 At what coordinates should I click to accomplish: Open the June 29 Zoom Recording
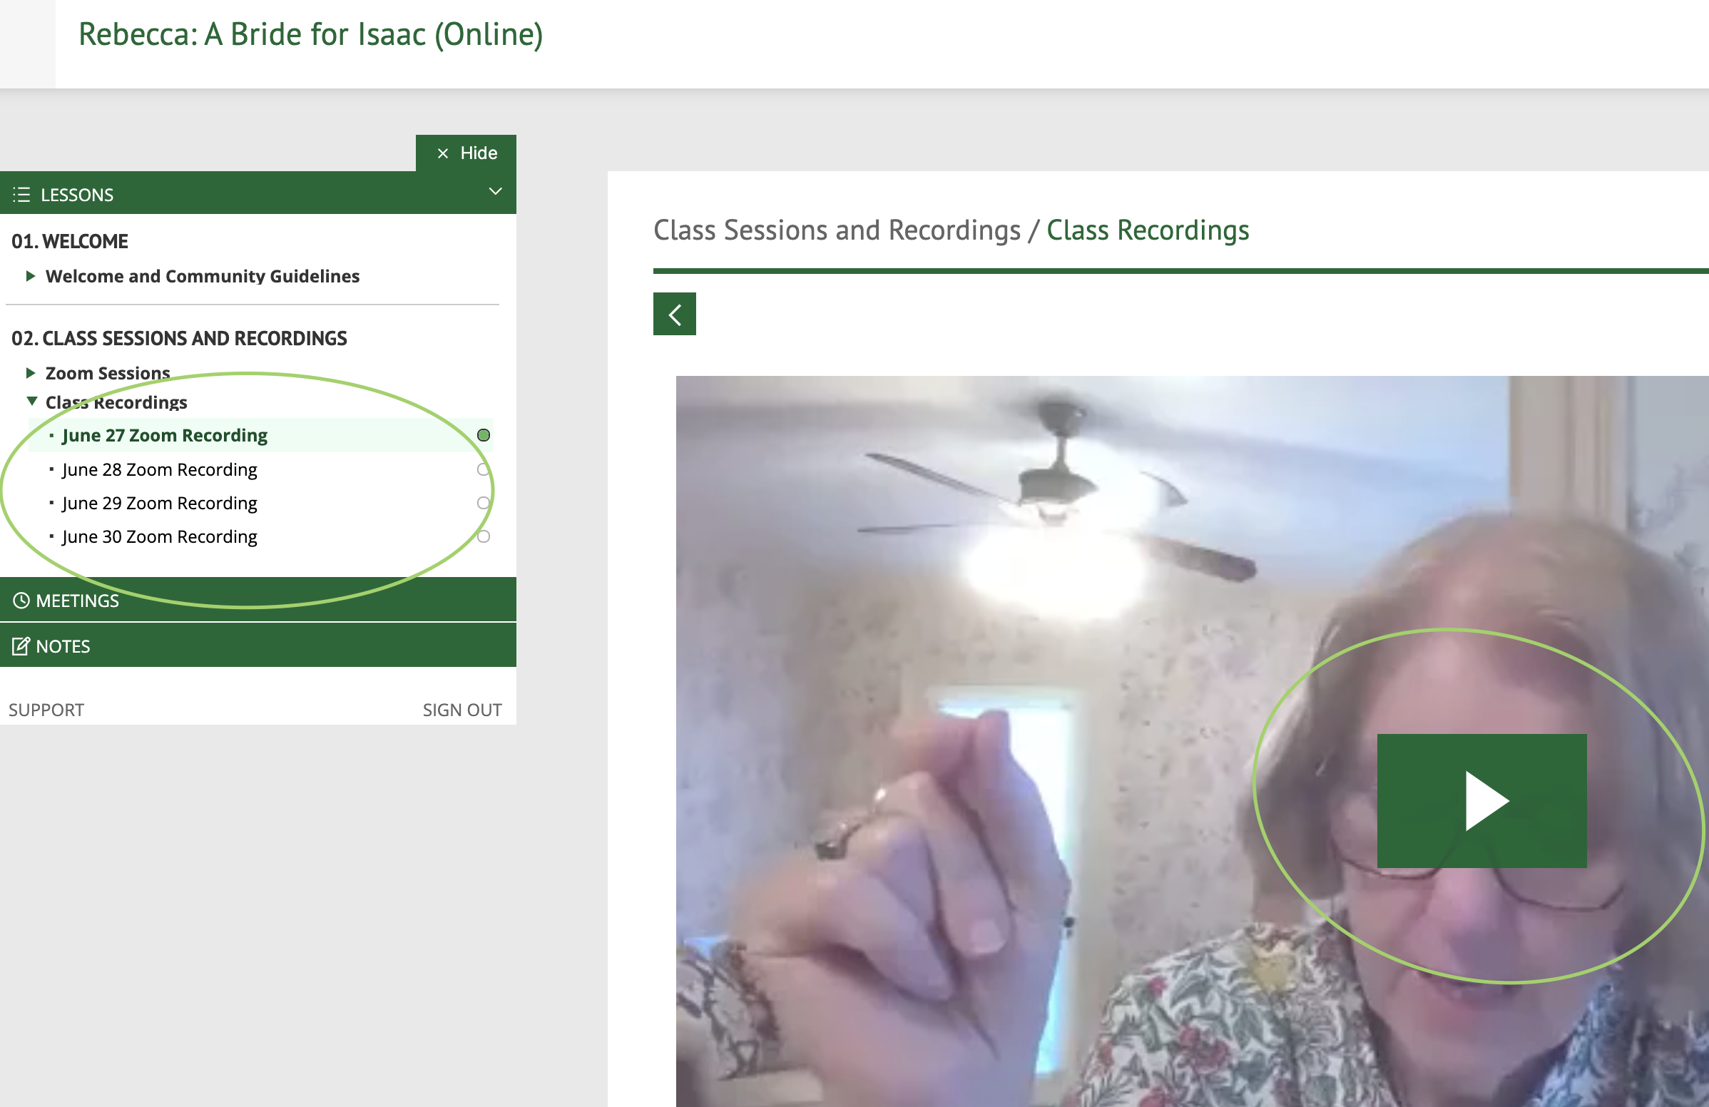pyautogui.click(x=159, y=503)
